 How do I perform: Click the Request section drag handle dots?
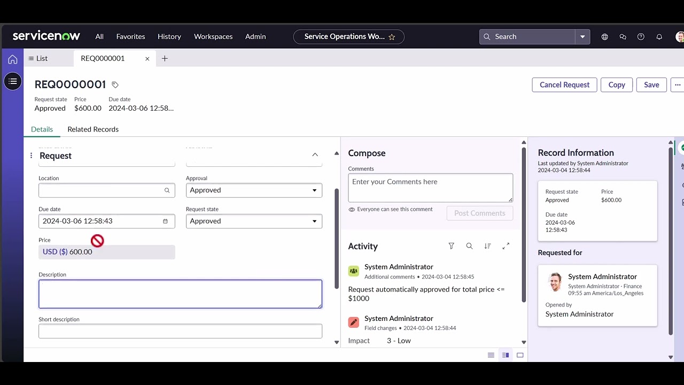coord(31,156)
